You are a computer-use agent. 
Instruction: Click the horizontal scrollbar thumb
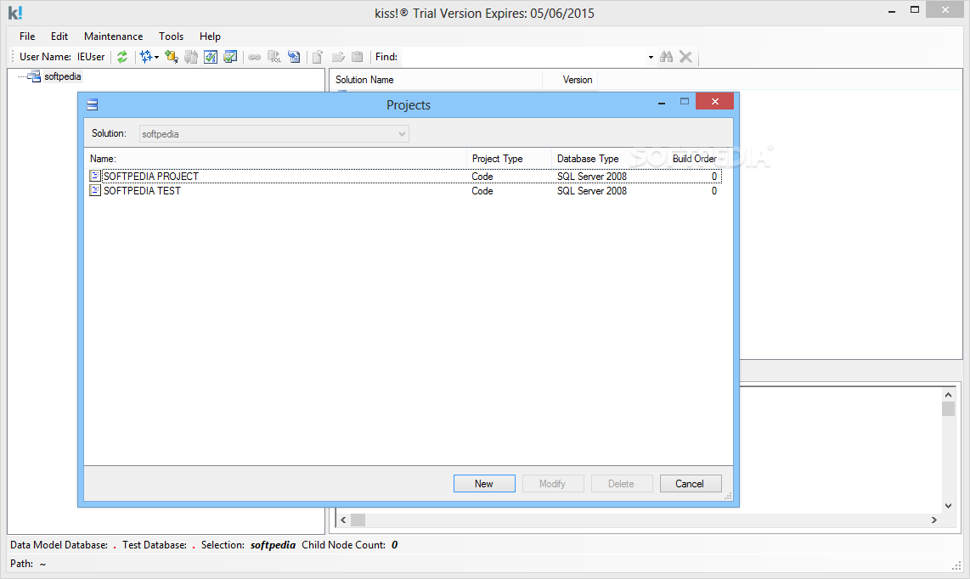(x=358, y=520)
